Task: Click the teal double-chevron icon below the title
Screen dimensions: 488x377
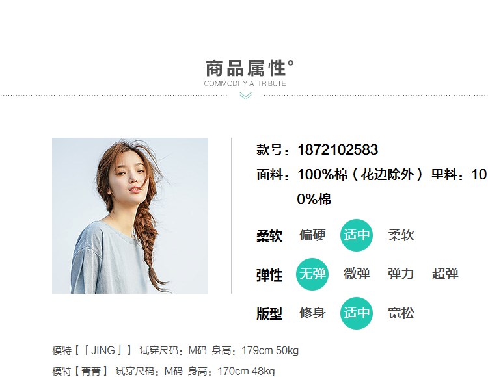Action: tap(245, 96)
